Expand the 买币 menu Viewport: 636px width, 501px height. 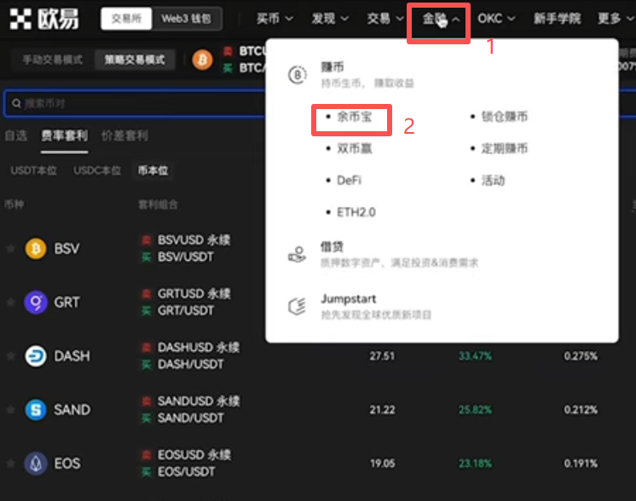click(x=275, y=18)
